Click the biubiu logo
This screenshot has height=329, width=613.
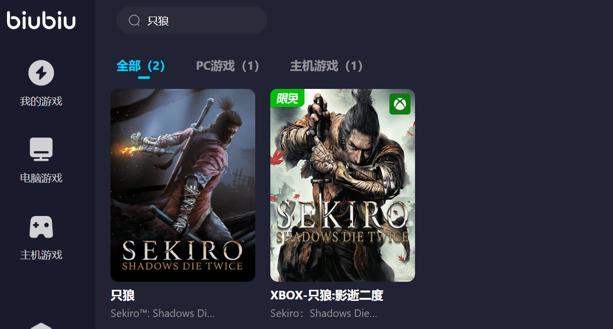41,20
